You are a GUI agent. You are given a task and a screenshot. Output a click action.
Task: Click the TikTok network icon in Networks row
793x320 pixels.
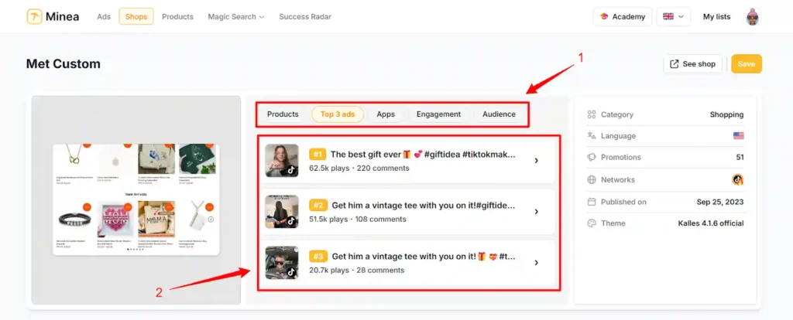click(x=738, y=179)
